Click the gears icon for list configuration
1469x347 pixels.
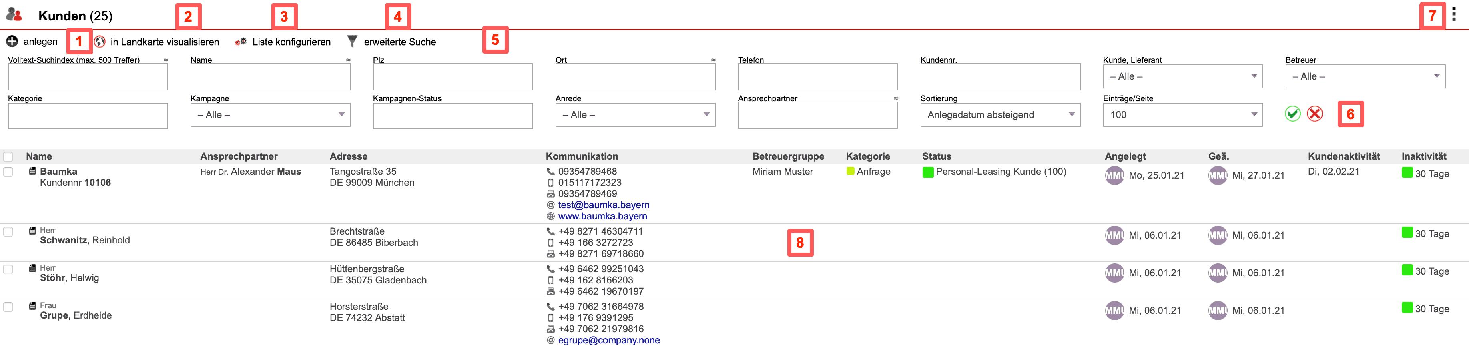point(241,42)
